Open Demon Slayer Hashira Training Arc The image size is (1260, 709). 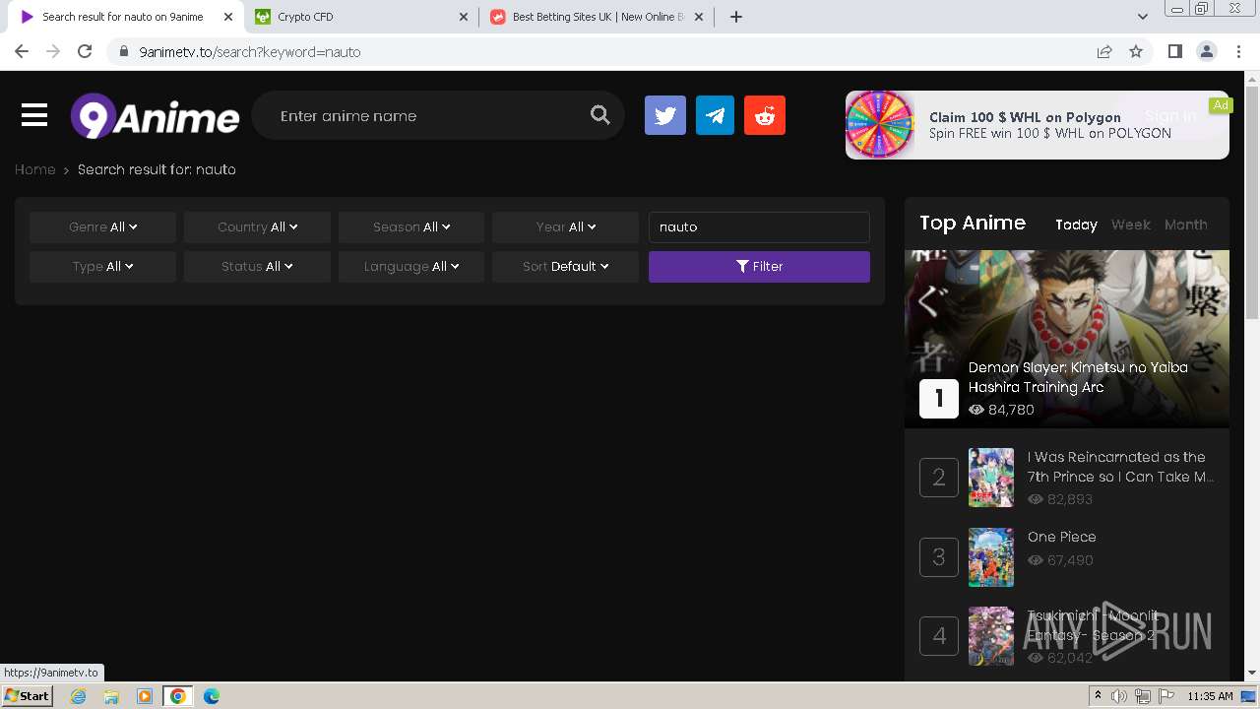[x=1078, y=377]
